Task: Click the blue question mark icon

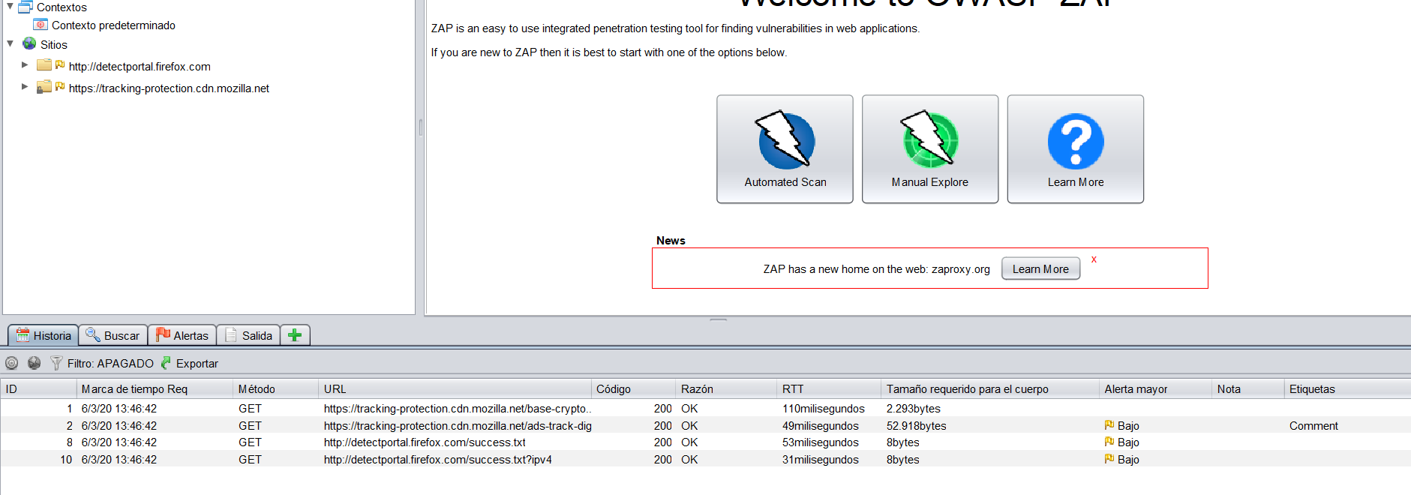Action: [x=1076, y=141]
